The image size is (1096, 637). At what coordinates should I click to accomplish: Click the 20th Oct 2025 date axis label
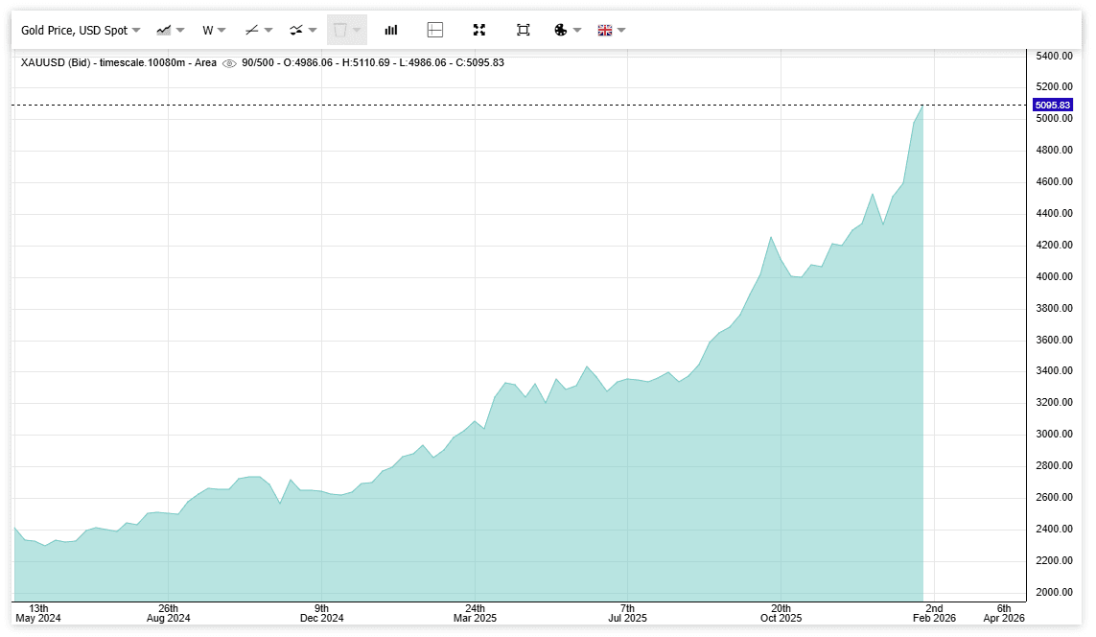[x=781, y=613]
